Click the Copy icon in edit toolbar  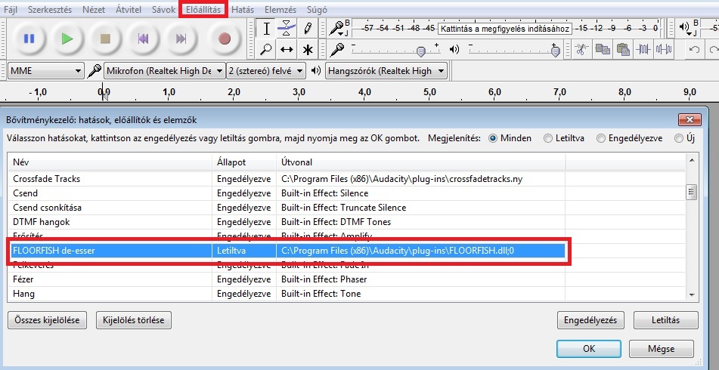tap(602, 49)
